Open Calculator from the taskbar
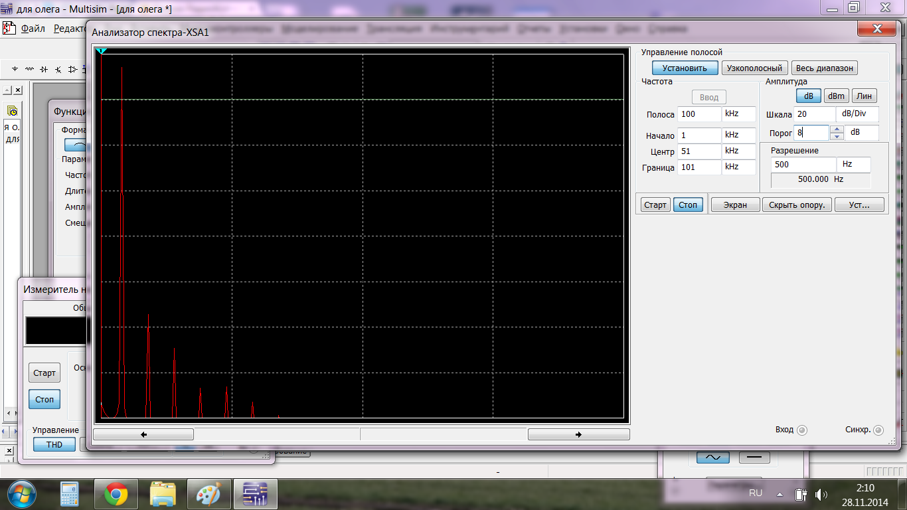This screenshot has height=510, width=907. [70, 494]
